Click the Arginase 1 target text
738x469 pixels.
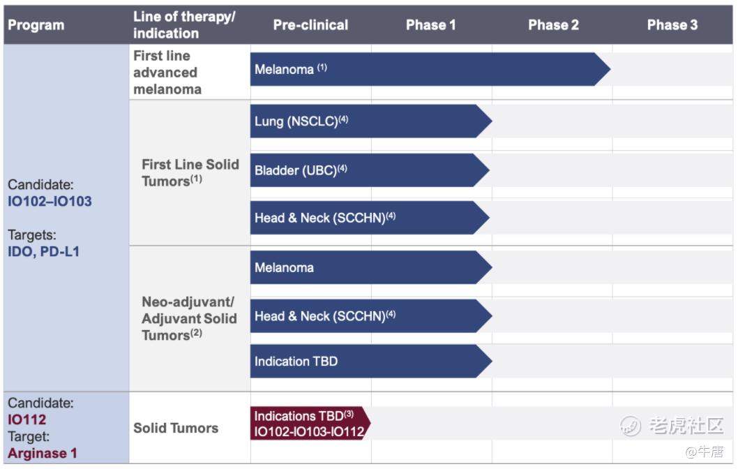tap(42, 453)
